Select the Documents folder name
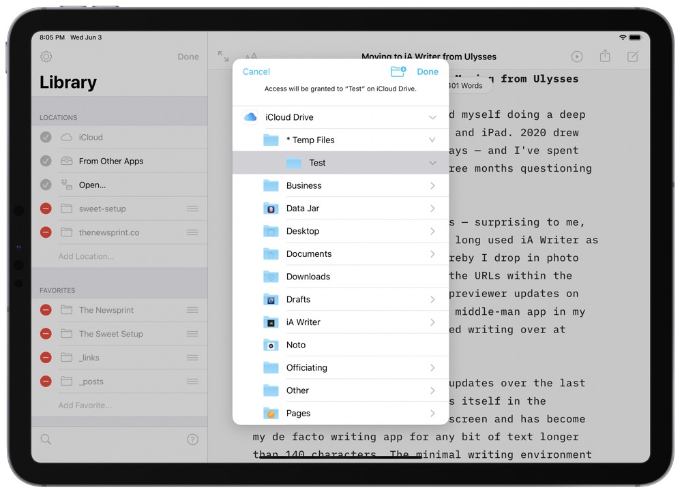 pos(309,253)
